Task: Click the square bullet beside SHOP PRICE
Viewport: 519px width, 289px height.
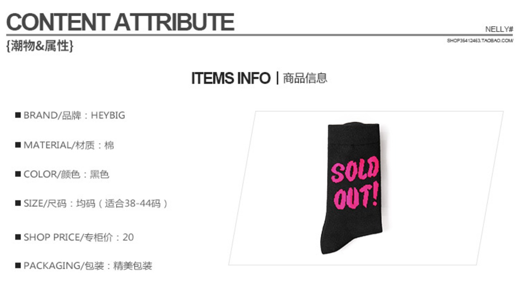Action: [x=18, y=237]
